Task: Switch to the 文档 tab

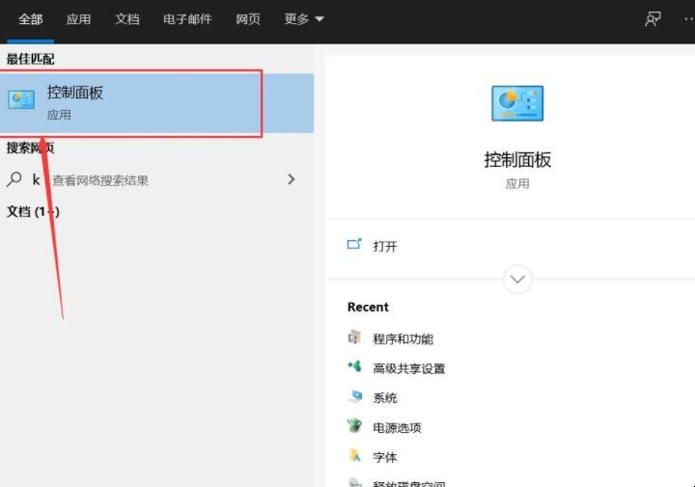Action: [127, 19]
